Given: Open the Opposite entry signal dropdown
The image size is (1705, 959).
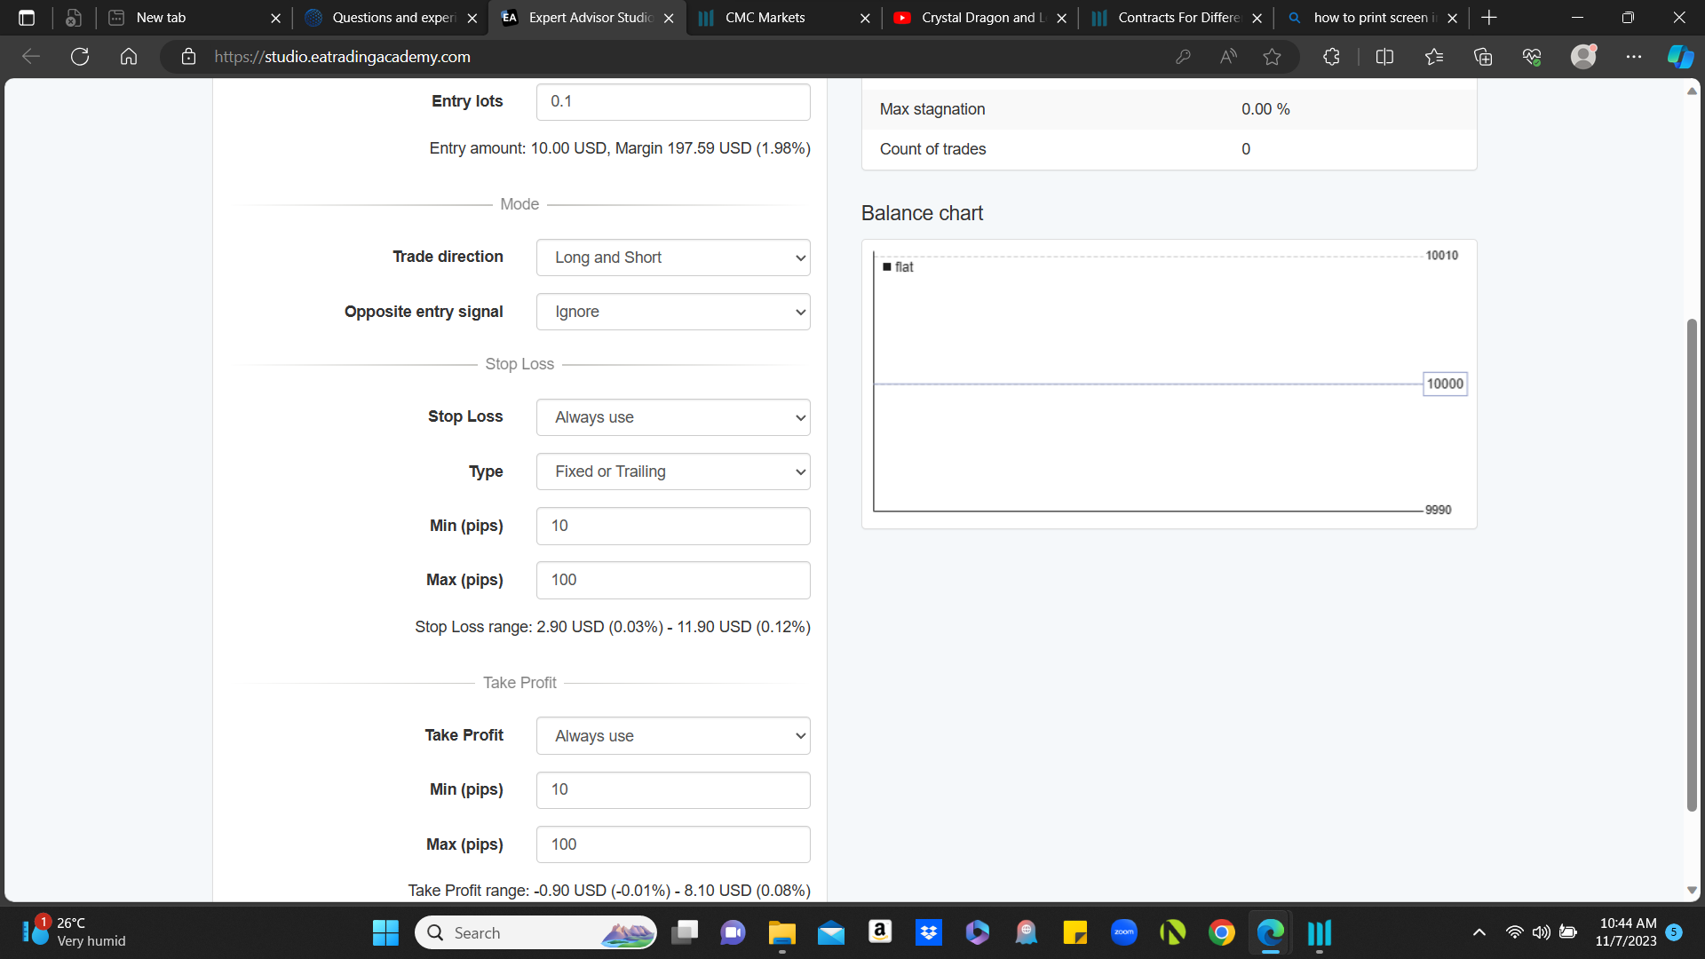Looking at the screenshot, I should (673, 312).
